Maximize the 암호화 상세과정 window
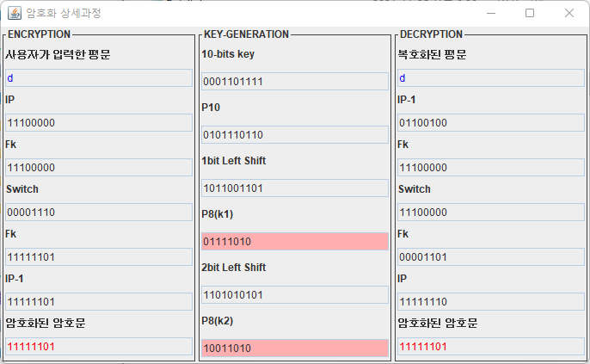590x364 pixels. pos(530,13)
